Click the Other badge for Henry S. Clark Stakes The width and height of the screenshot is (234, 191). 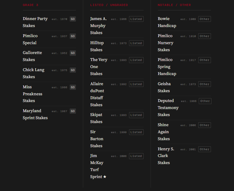click(204, 149)
